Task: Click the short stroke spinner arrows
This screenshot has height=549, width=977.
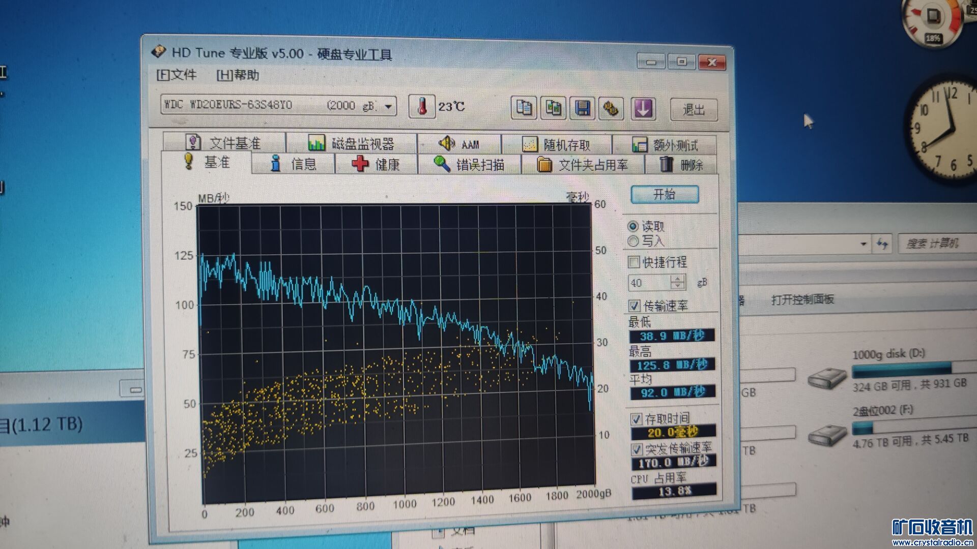Action: (x=677, y=282)
